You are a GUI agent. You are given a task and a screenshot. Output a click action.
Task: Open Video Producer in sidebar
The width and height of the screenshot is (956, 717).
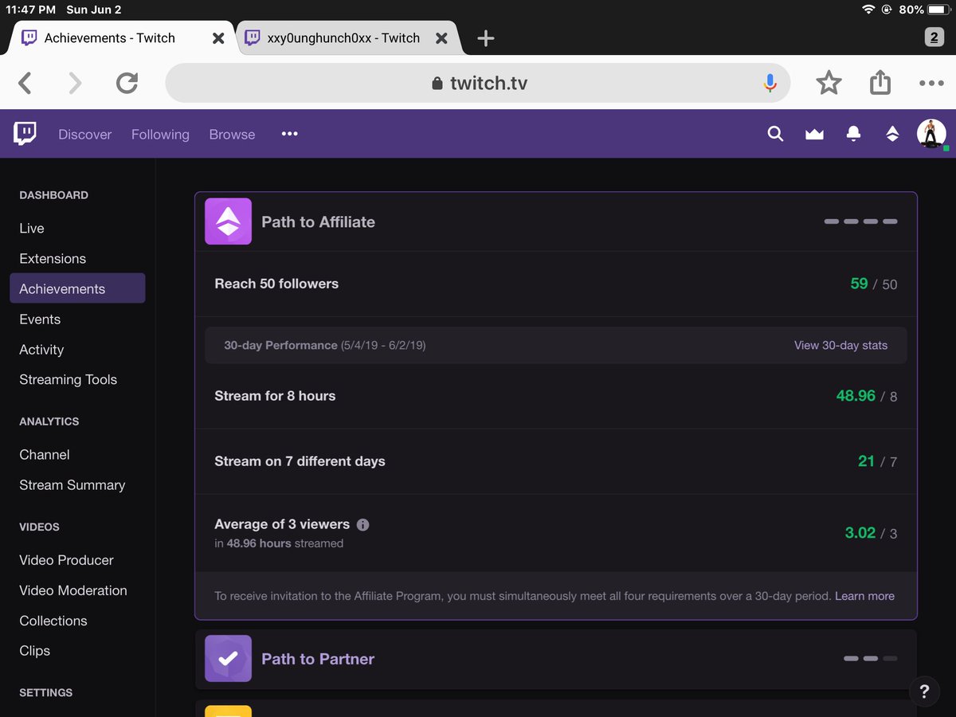click(66, 559)
